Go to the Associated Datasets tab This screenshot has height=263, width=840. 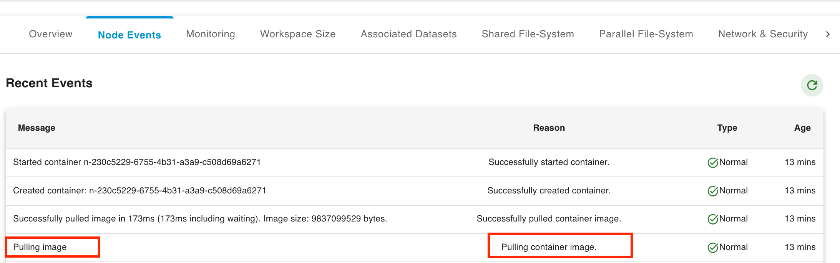[408, 34]
